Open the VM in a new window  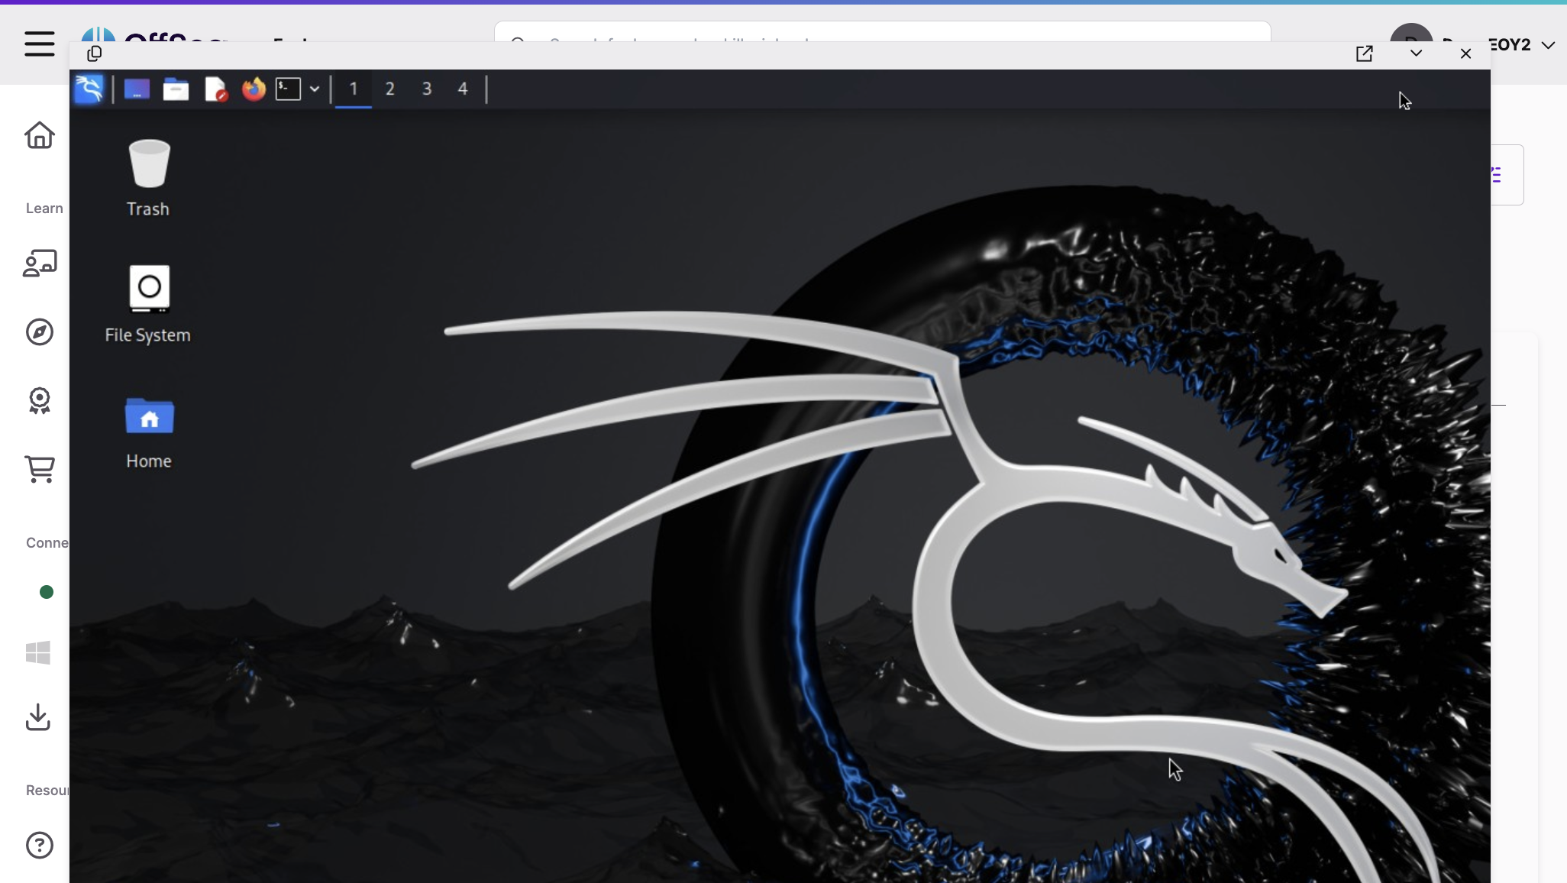pyautogui.click(x=1365, y=53)
